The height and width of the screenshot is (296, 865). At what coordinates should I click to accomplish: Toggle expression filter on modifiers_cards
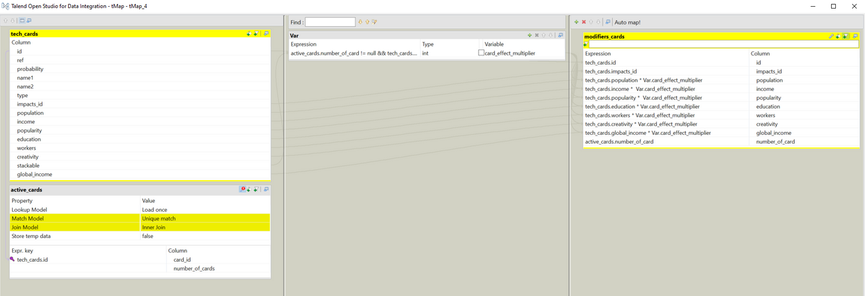[845, 36]
